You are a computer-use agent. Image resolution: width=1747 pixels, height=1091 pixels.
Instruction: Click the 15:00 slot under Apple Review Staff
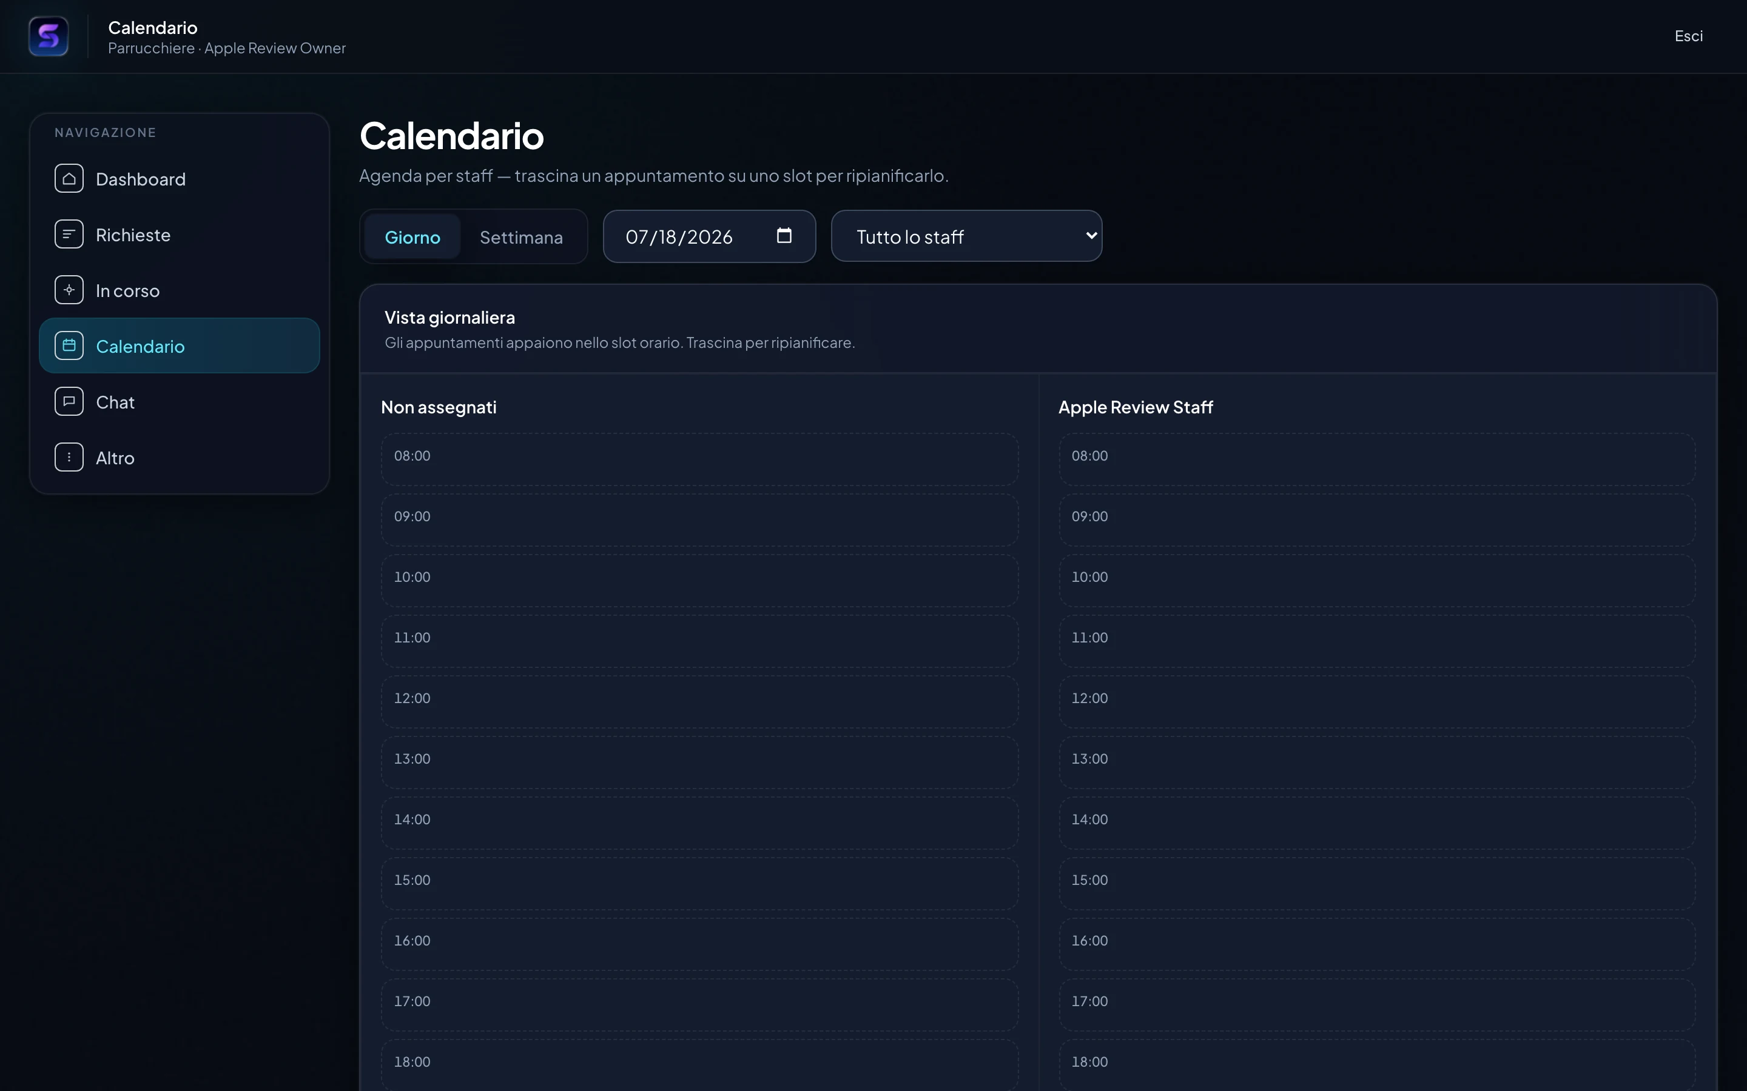pyautogui.click(x=1378, y=883)
